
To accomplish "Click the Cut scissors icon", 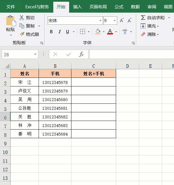I will (x=22, y=18).
